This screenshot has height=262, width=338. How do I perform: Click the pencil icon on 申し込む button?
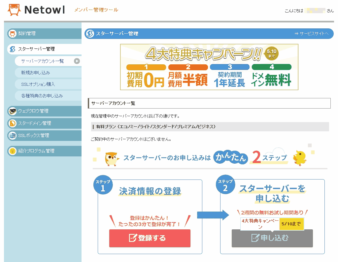pos(255,238)
